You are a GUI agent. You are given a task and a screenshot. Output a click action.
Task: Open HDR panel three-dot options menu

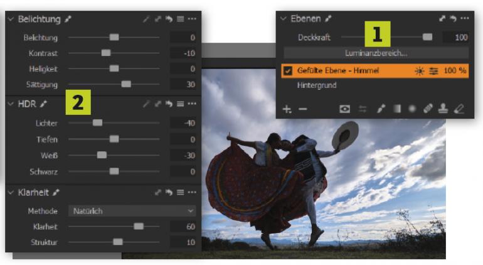point(192,104)
